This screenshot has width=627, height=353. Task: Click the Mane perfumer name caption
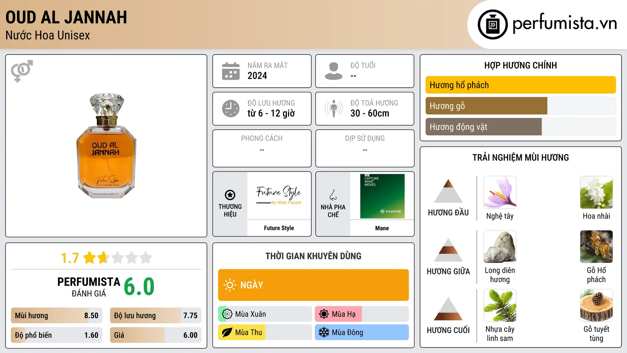pyautogui.click(x=382, y=228)
